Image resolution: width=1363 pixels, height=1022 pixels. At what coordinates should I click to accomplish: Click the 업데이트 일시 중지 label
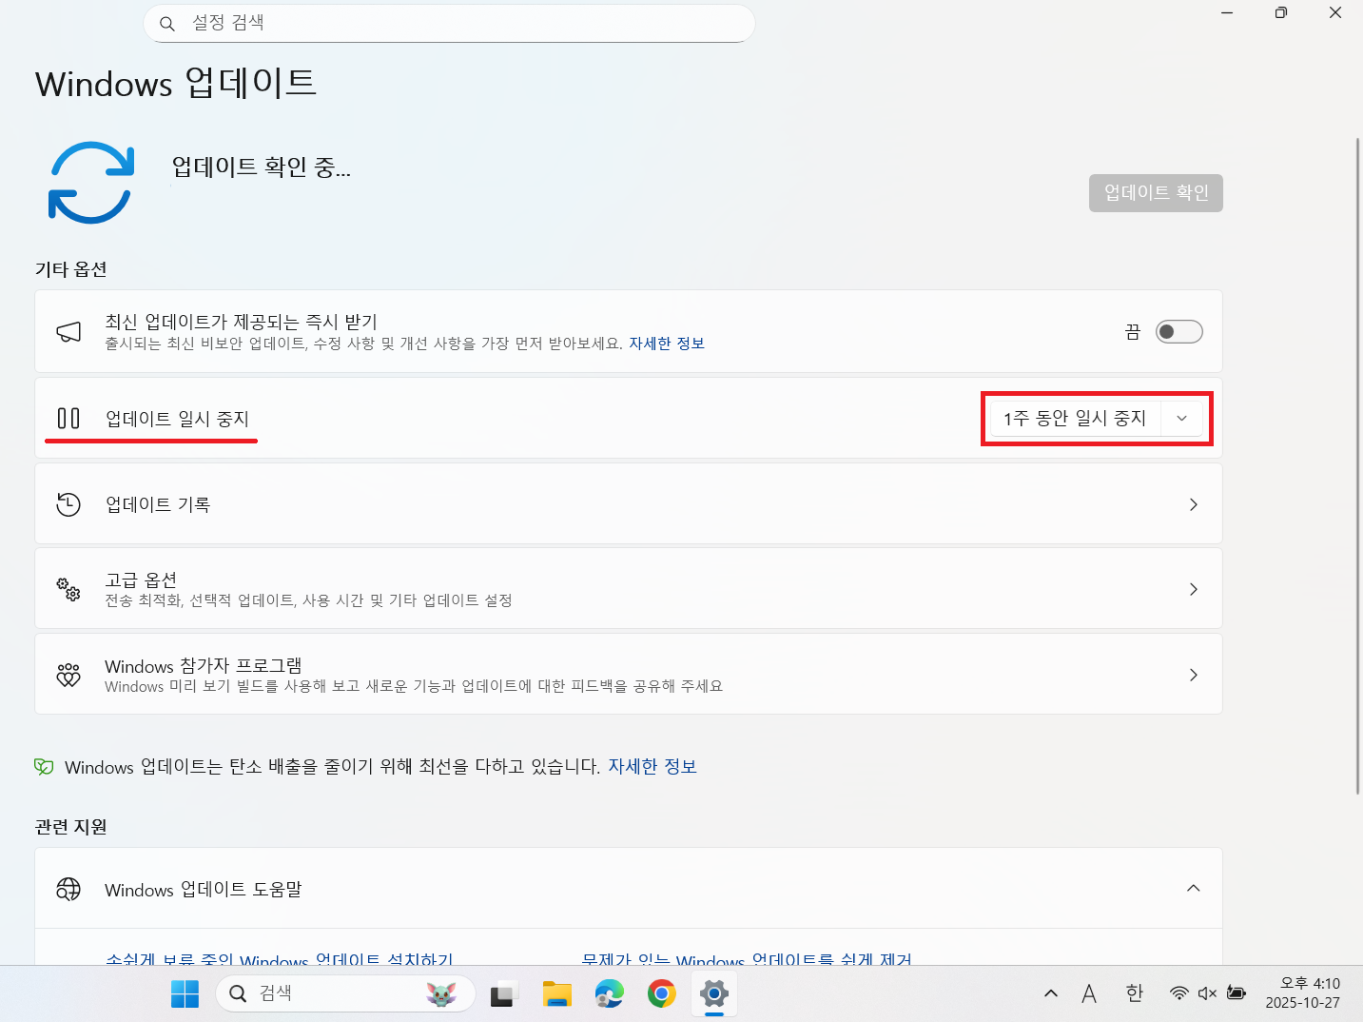[x=177, y=419]
